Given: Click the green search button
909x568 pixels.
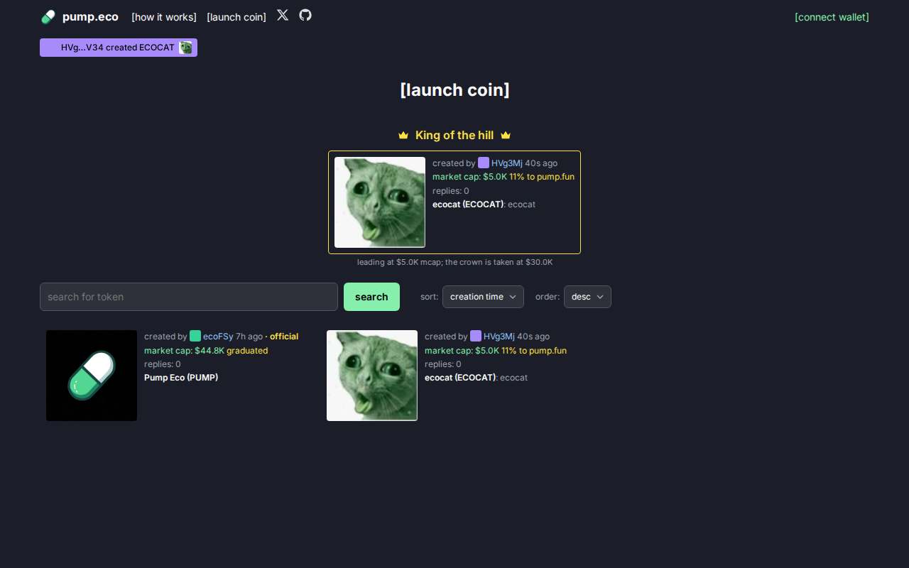Looking at the screenshot, I should coord(371,297).
